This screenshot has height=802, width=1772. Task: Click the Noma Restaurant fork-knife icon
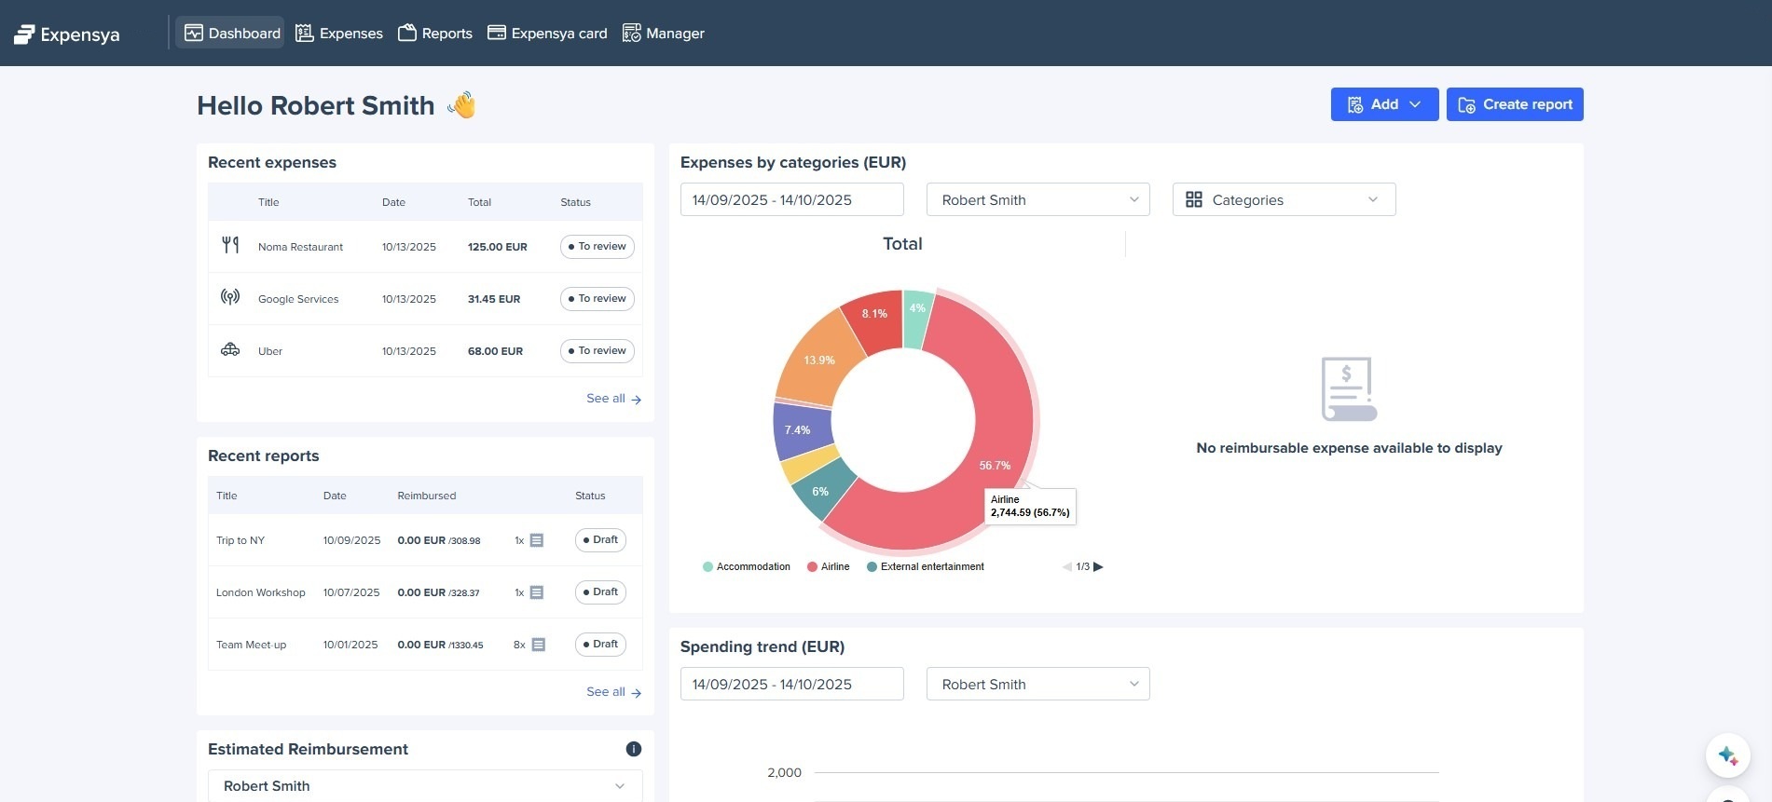click(x=230, y=246)
